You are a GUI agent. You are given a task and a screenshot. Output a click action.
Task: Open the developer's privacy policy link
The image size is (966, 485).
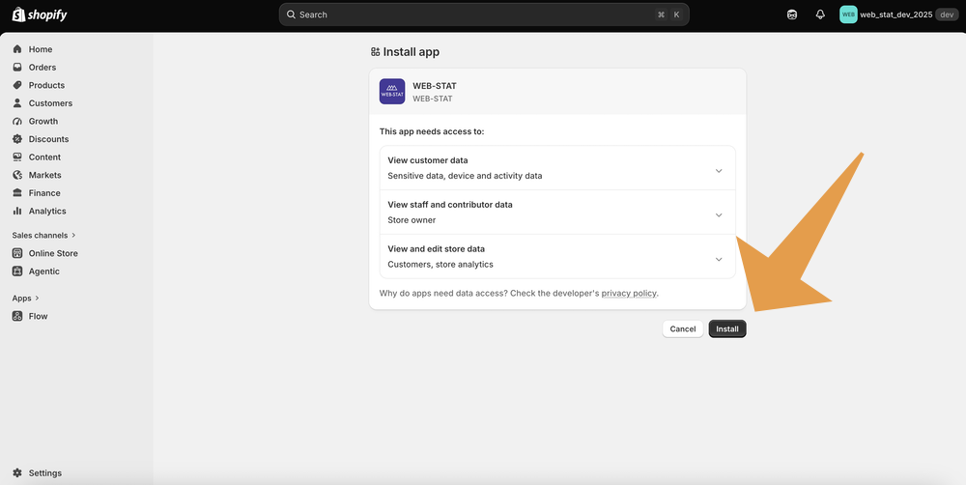pos(629,294)
